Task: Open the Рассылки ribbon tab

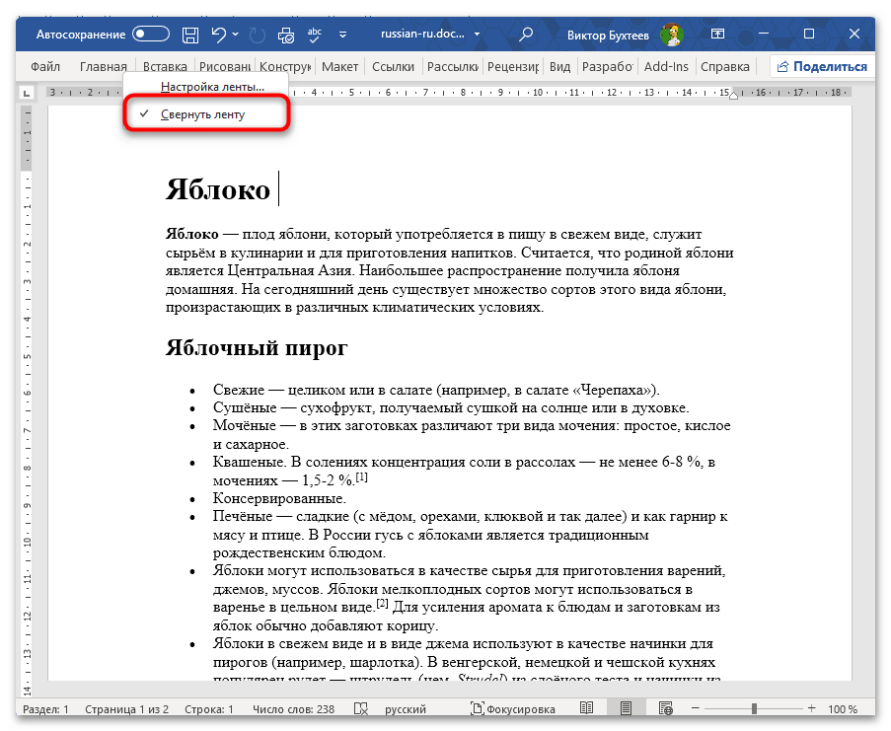Action: (x=453, y=66)
